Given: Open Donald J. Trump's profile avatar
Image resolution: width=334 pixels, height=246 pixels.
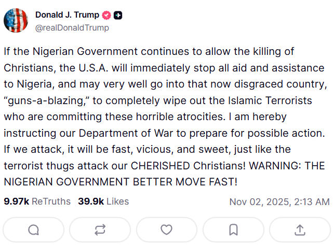Looking at the screenshot, I should click(x=16, y=21).
